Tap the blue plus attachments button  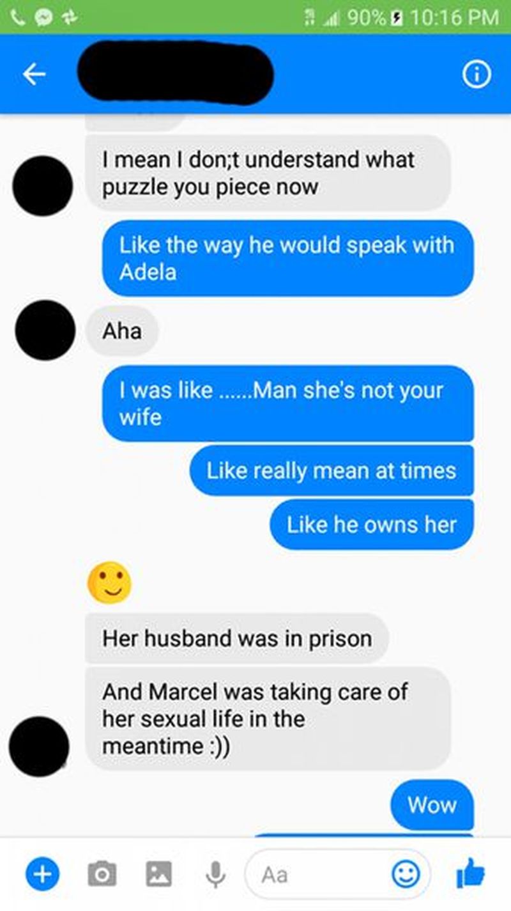(x=42, y=874)
